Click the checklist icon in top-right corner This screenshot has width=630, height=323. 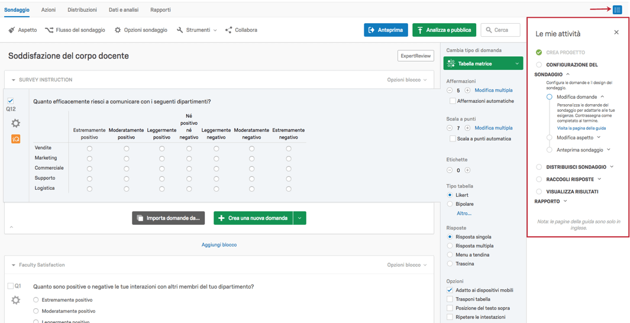(x=617, y=9)
